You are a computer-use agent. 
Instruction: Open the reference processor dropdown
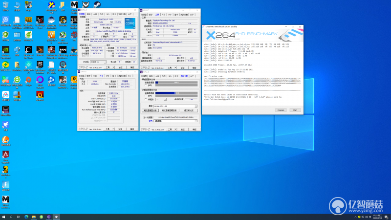coord(175,121)
